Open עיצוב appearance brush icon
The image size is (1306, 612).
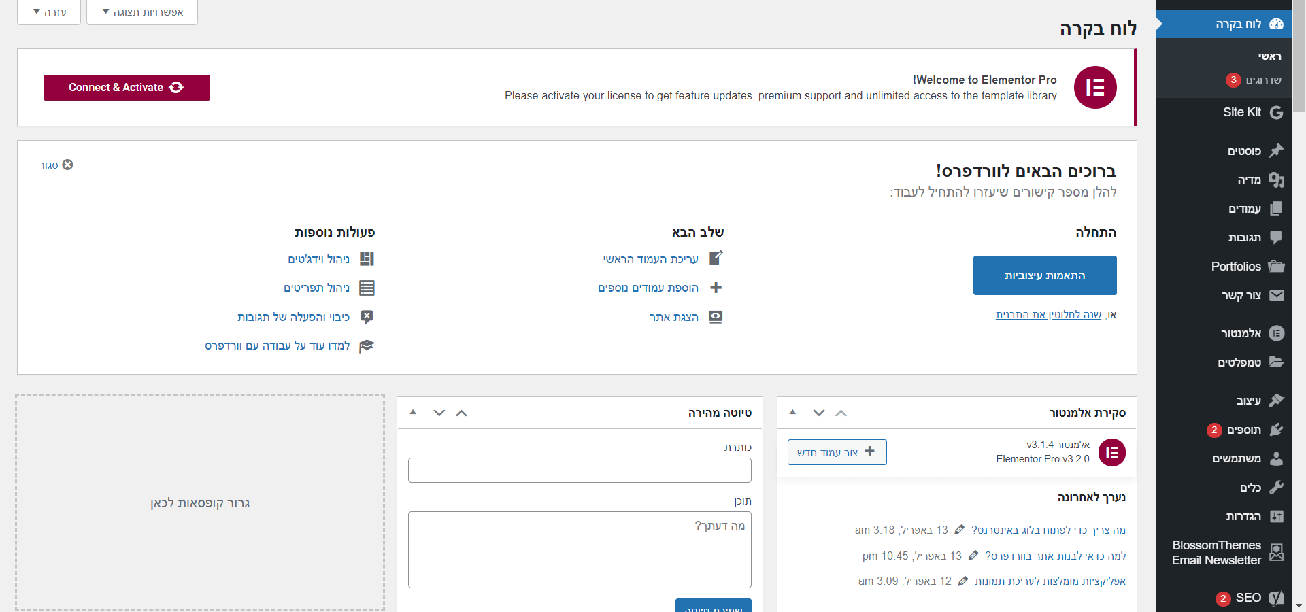click(x=1277, y=401)
